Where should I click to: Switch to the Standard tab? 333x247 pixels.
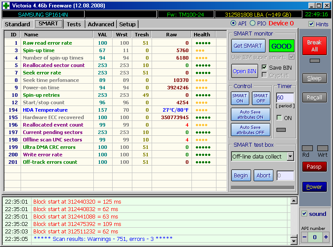click(17, 24)
